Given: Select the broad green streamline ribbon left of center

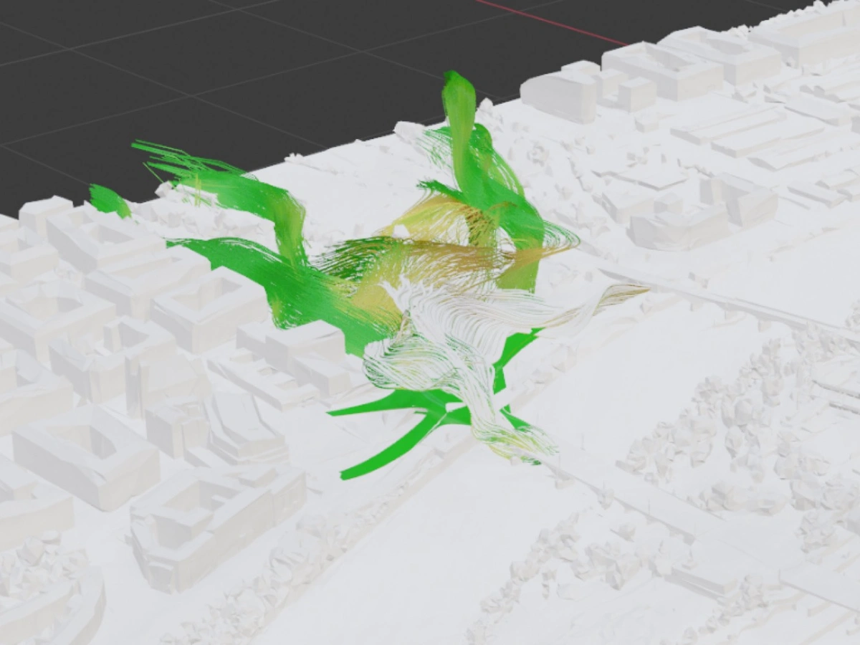Looking at the screenshot, I should [x=287, y=287].
